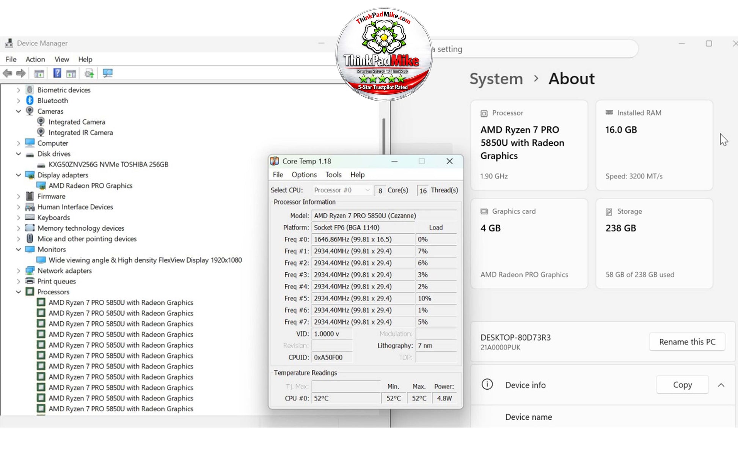Click the CPU #0 temperature reading field

pyautogui.click(x=346, y=398)
